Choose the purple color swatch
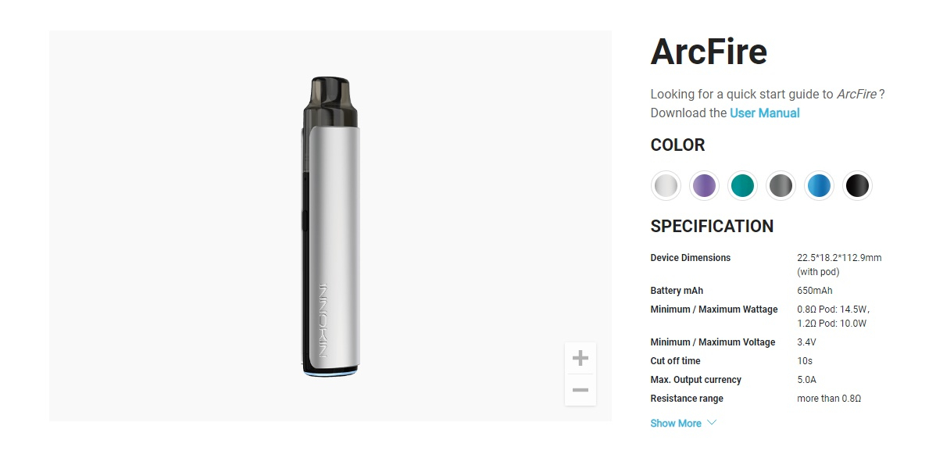This screenshot has height=458, width=936. [x=704, y=186]
